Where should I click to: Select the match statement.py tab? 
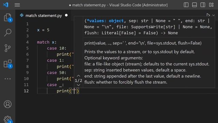(x=44, y=15)
